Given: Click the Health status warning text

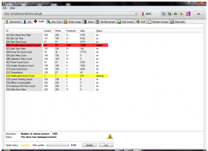Looking at the screenshot, I should (x=25, y=145).
